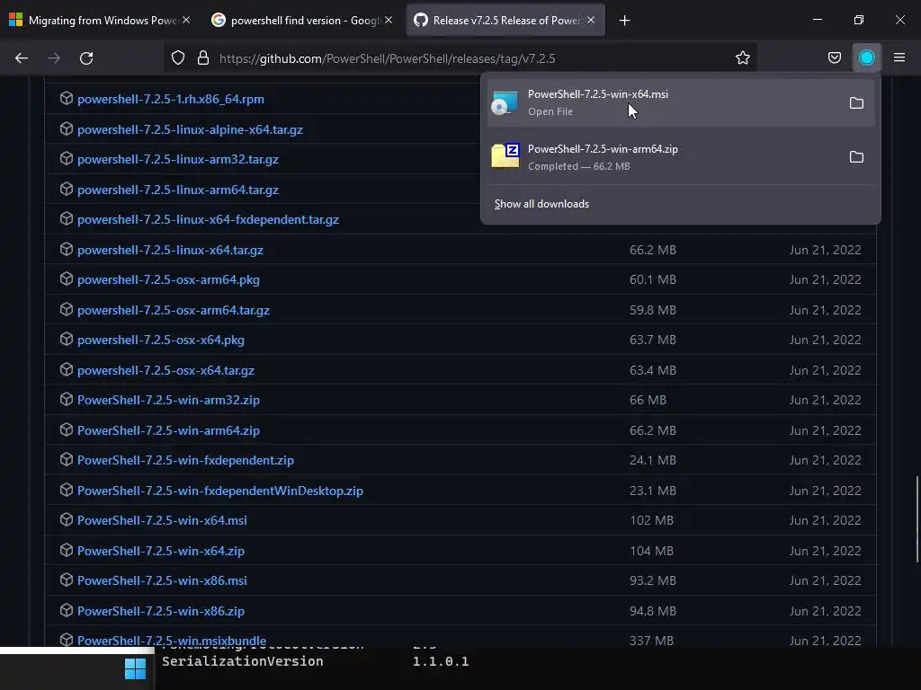Download powershell-7.2.5-linux-alpine-x64.tar.gz
The image size is (921, 690).
pos(191,129)
